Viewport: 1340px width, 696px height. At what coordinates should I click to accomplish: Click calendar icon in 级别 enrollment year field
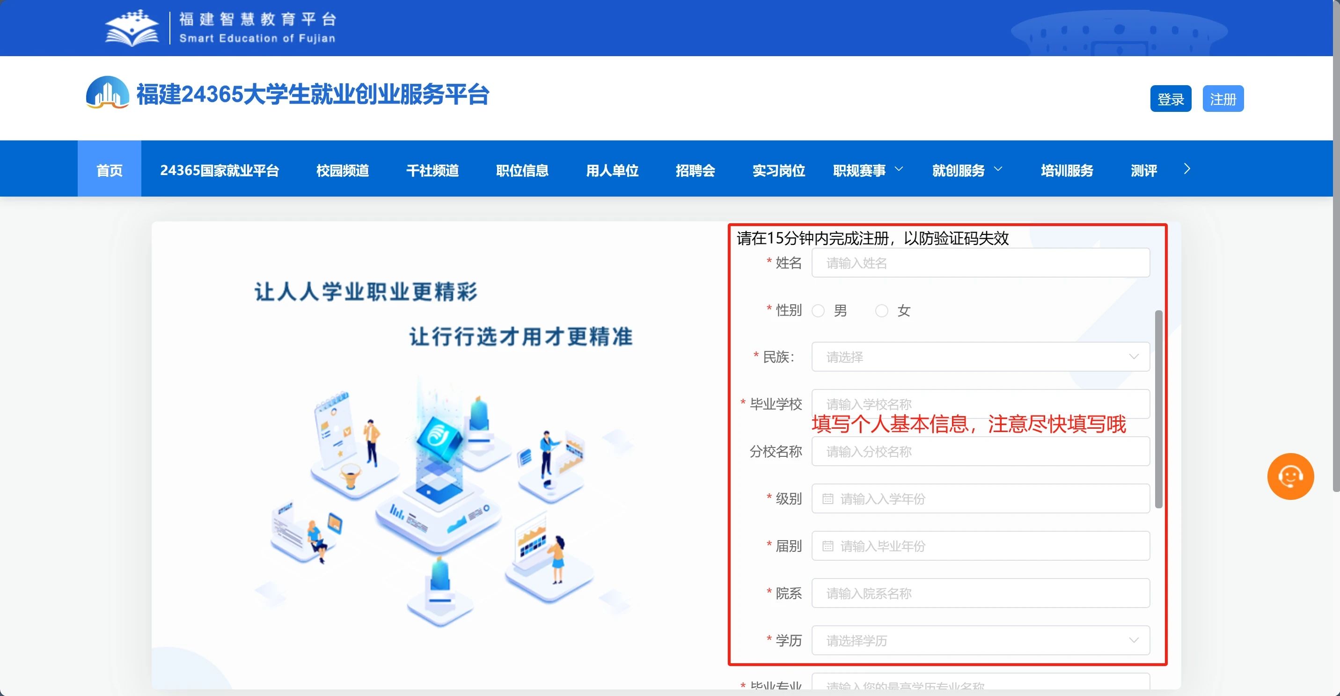click(x=827, y=499)
